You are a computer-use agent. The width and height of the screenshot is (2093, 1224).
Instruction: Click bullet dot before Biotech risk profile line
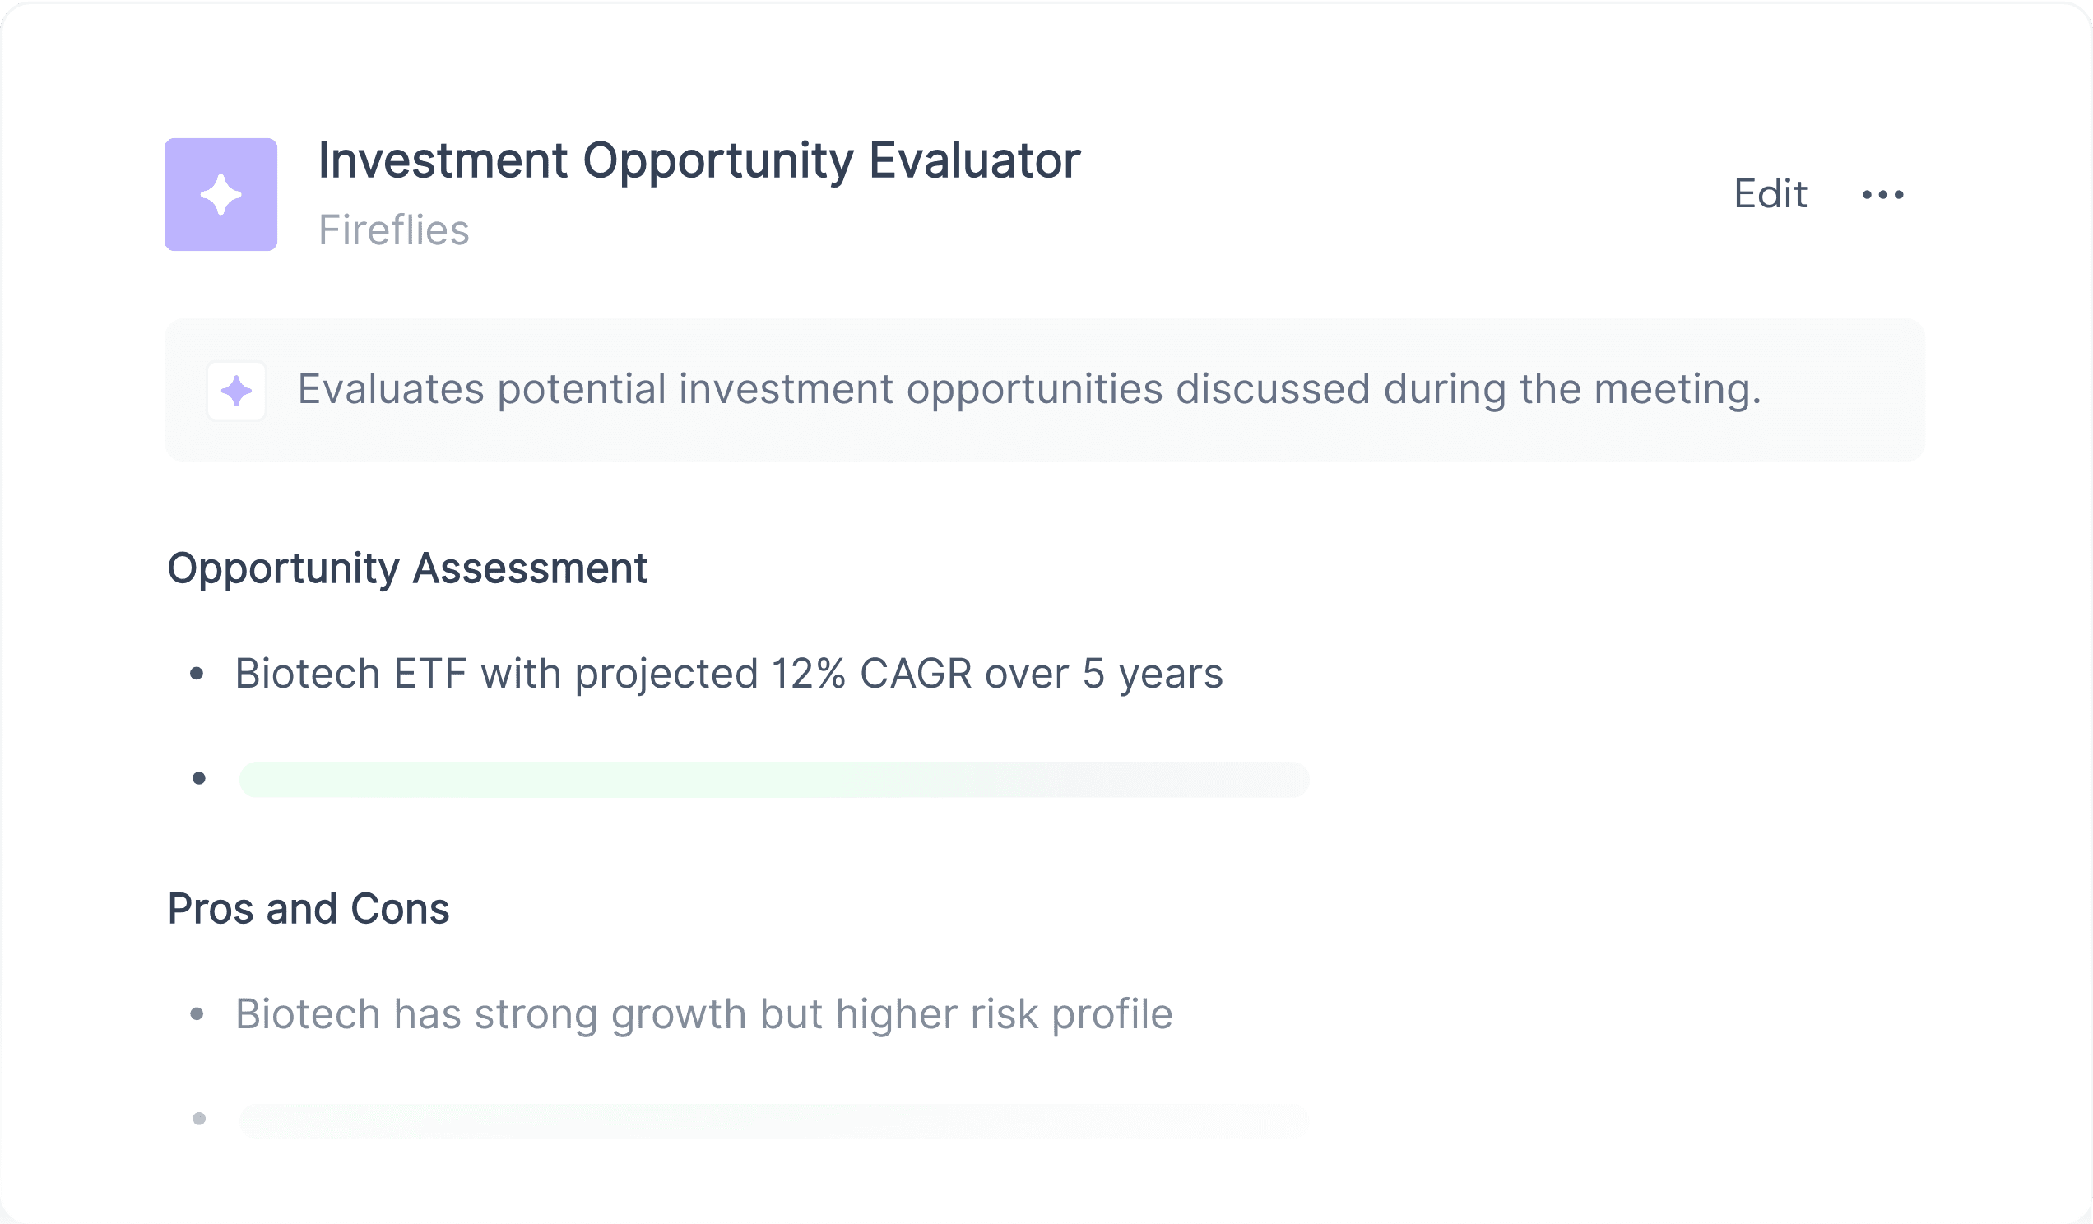[197, 1014]
